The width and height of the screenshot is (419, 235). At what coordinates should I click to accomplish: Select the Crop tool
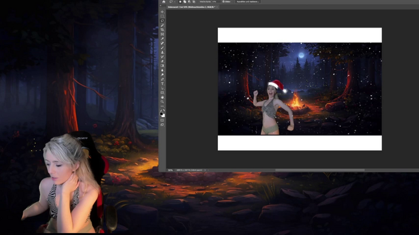pos(162,30)
